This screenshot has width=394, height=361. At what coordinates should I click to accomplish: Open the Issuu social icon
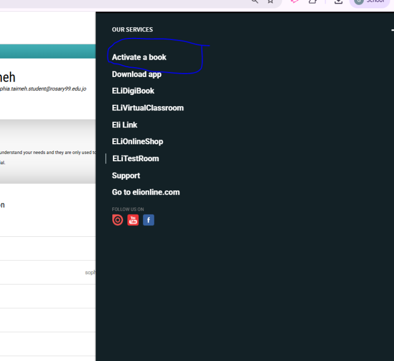(117, 220)
